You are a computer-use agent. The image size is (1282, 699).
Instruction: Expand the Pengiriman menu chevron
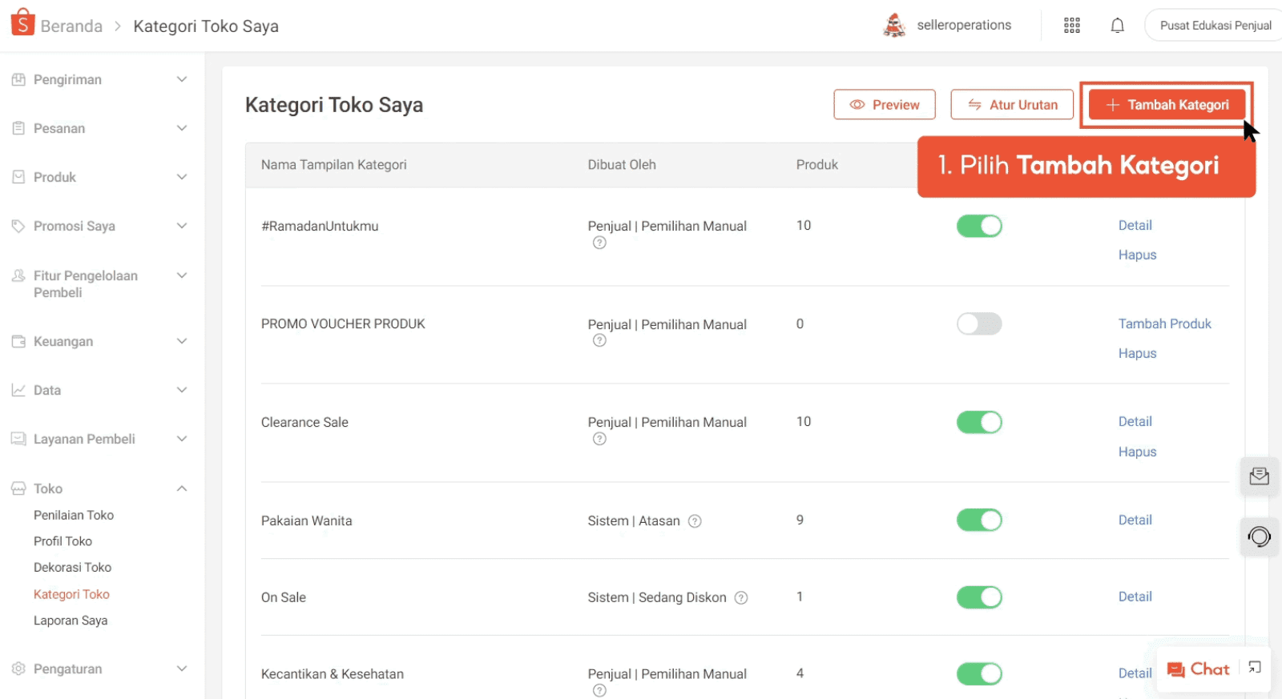click(x=182, y=79)
